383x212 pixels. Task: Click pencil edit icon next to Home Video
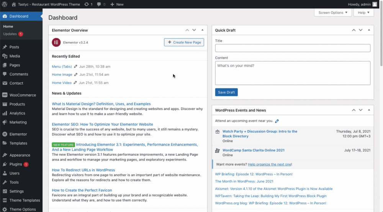click(x=75, y=83)
